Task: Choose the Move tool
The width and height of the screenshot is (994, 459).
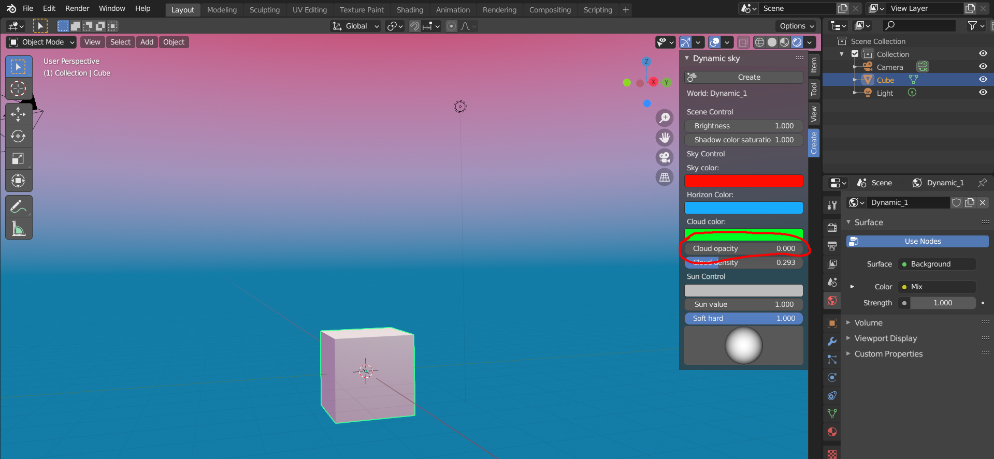Action: (x=19, y=114)
